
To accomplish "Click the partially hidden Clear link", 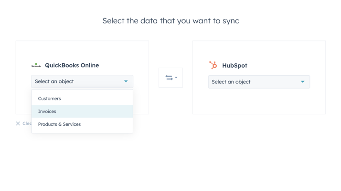I will [27, 123].
